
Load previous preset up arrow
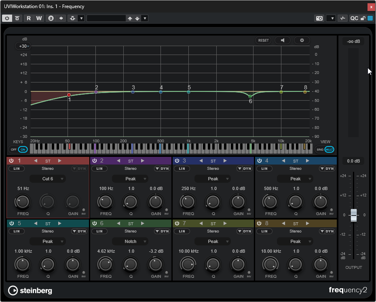(x=130, y=18)
